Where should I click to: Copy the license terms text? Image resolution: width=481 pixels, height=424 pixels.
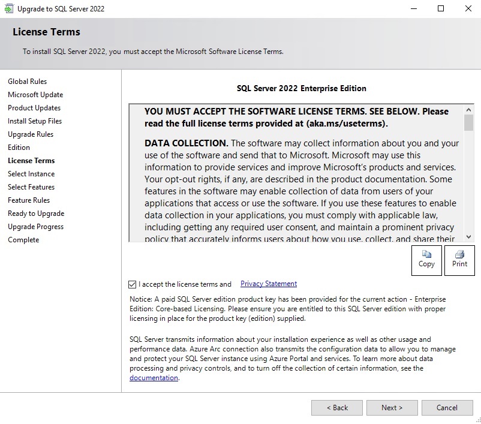(x=426, y=260)
